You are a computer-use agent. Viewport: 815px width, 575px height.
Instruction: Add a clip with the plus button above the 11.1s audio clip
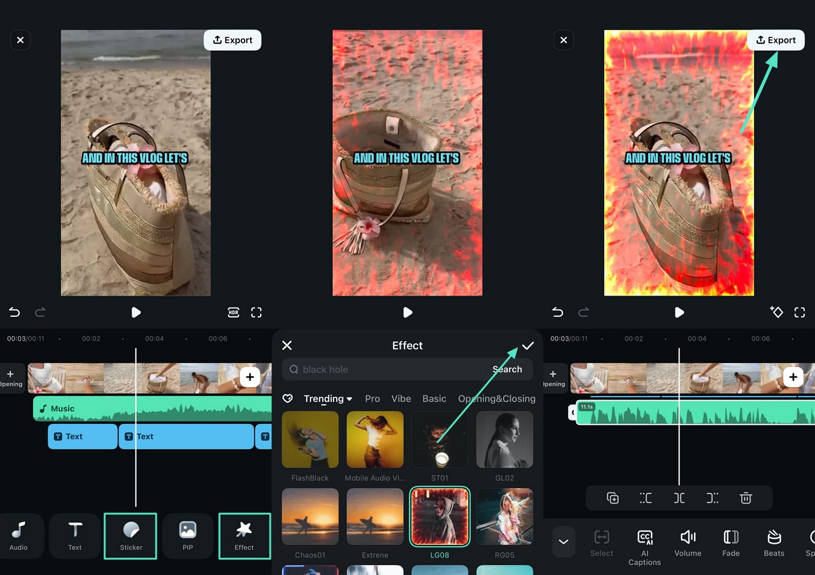coord(793,377)
